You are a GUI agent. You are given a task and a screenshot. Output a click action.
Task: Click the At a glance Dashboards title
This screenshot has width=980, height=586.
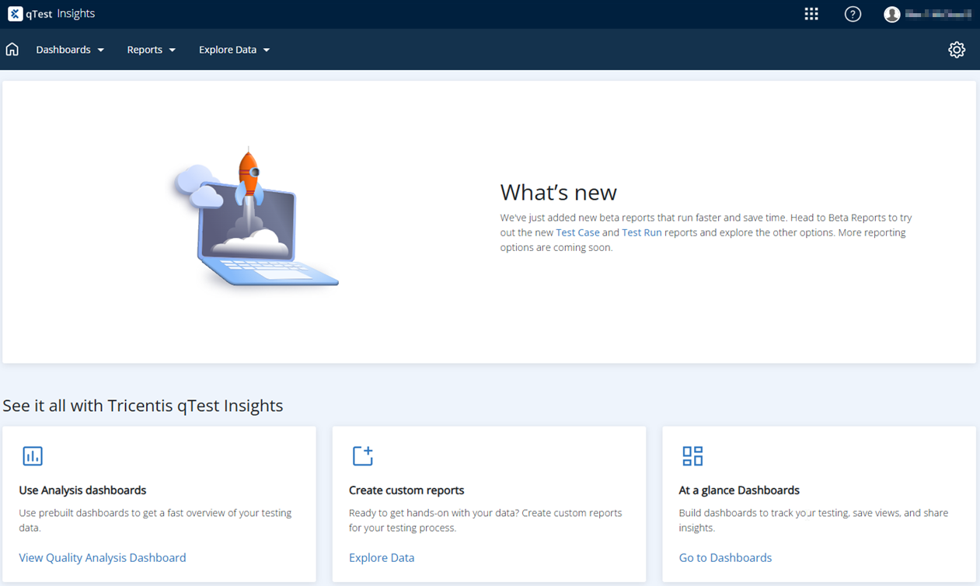pos(739,490)
